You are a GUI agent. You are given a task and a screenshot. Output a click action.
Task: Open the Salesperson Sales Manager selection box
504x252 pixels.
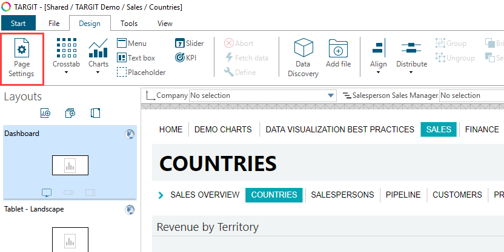click(471, 95)
